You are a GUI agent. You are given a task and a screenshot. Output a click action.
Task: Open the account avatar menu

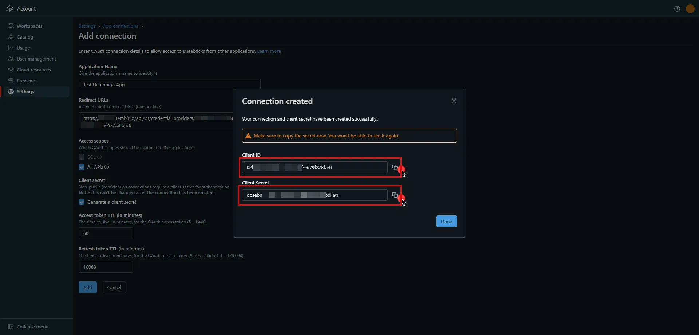(690, 8)
